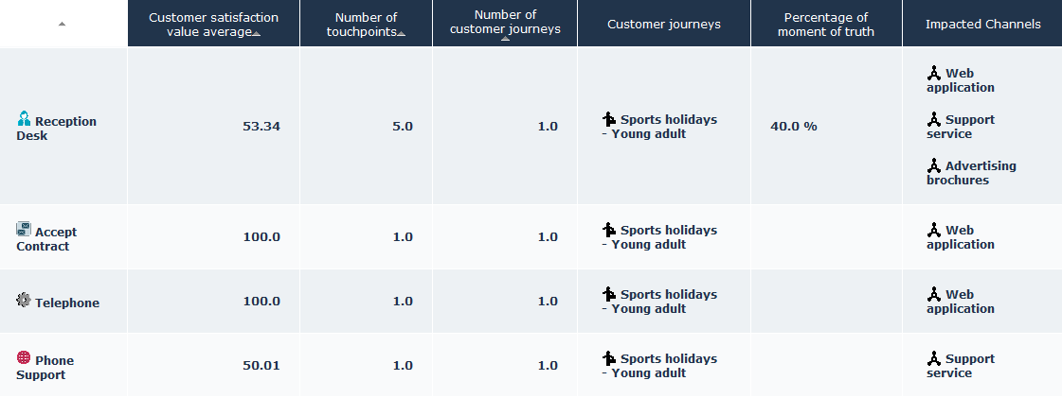Viewport: 1062px width, 398px height.
Task: Click Web application channel icon in Telephone row
Action: coord(934,294)
